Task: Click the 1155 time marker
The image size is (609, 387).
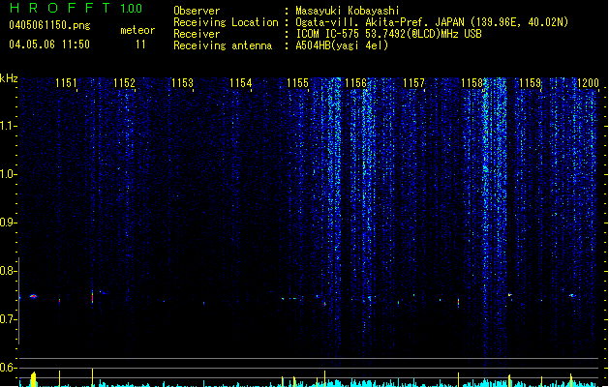Action: pos(297,83)
